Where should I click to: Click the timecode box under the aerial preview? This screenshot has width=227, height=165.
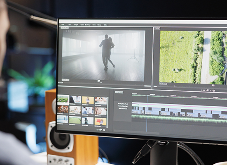click(x=163, y=84)
